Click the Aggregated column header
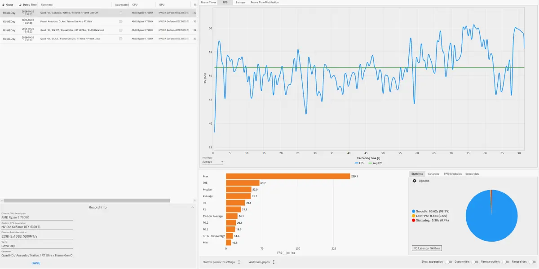 [122, 4]
